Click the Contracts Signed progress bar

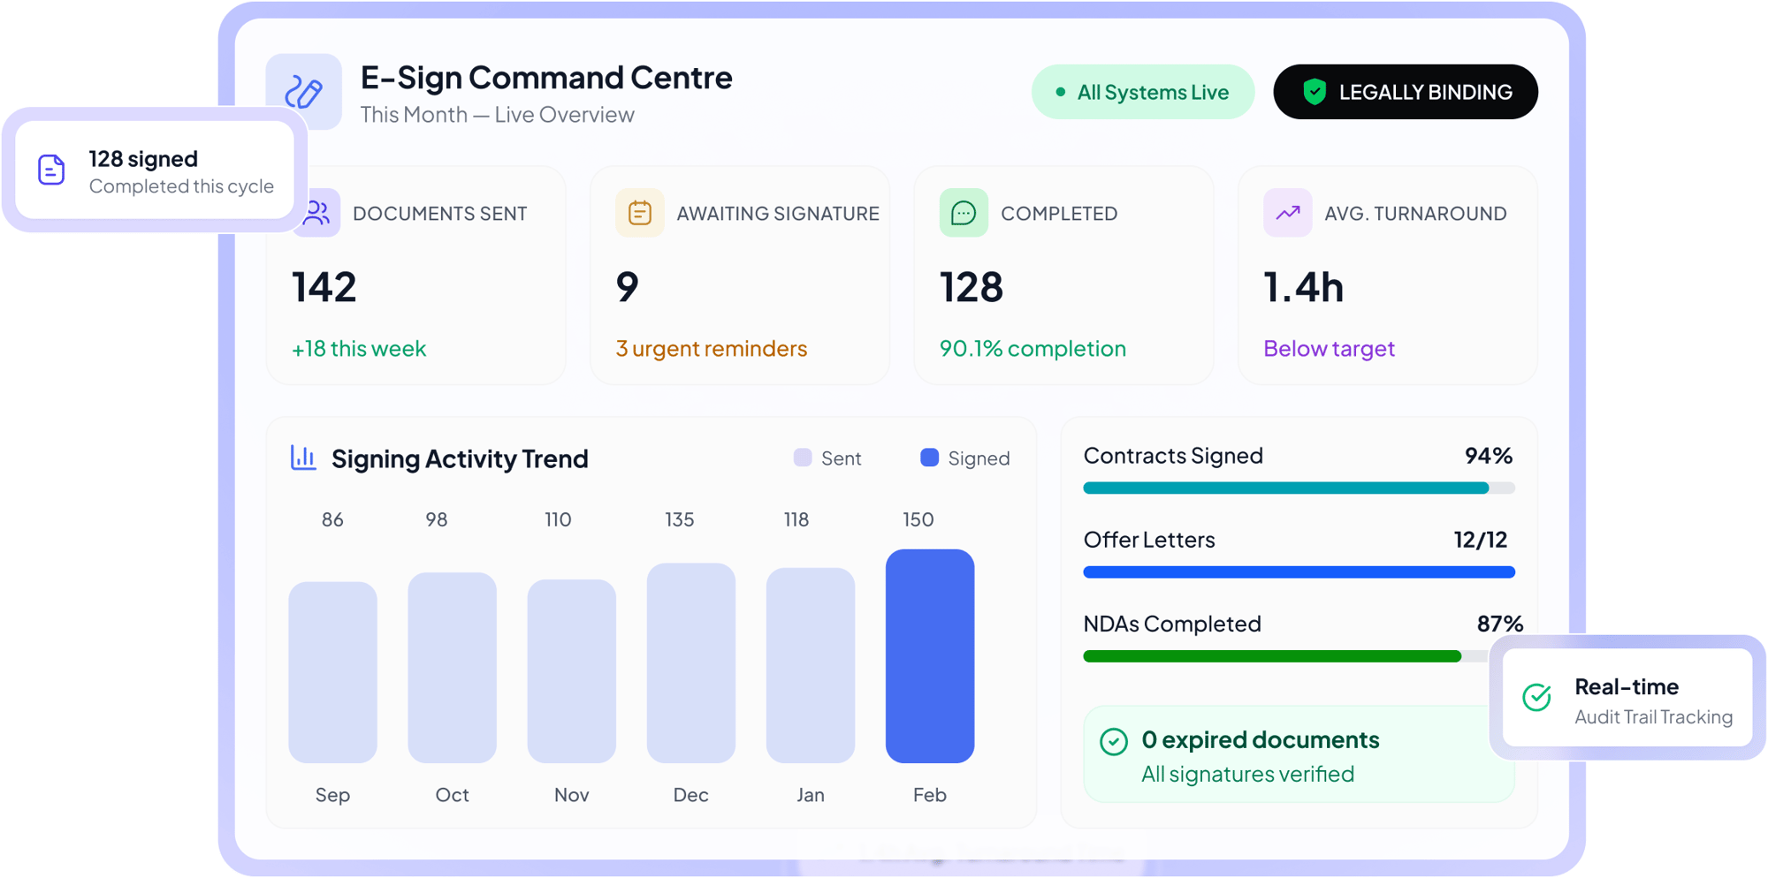(1298, 488)
